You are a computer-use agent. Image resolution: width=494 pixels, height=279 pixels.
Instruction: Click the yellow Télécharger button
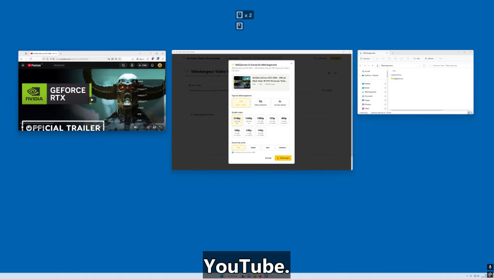[283, 158]
